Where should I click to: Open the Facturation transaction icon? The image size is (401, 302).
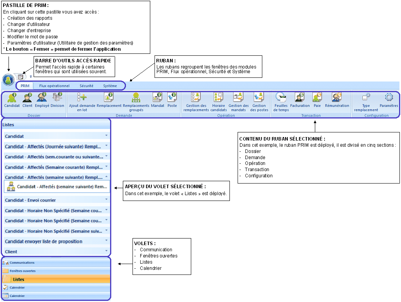click(x=300, y=100)
